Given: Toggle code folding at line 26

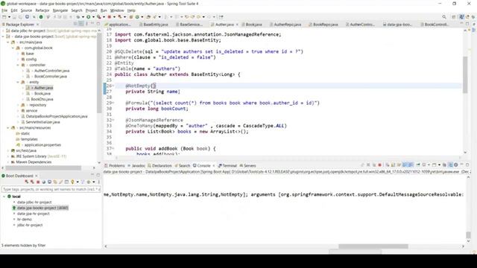Looking at the screenshot, I should point(113,86).
